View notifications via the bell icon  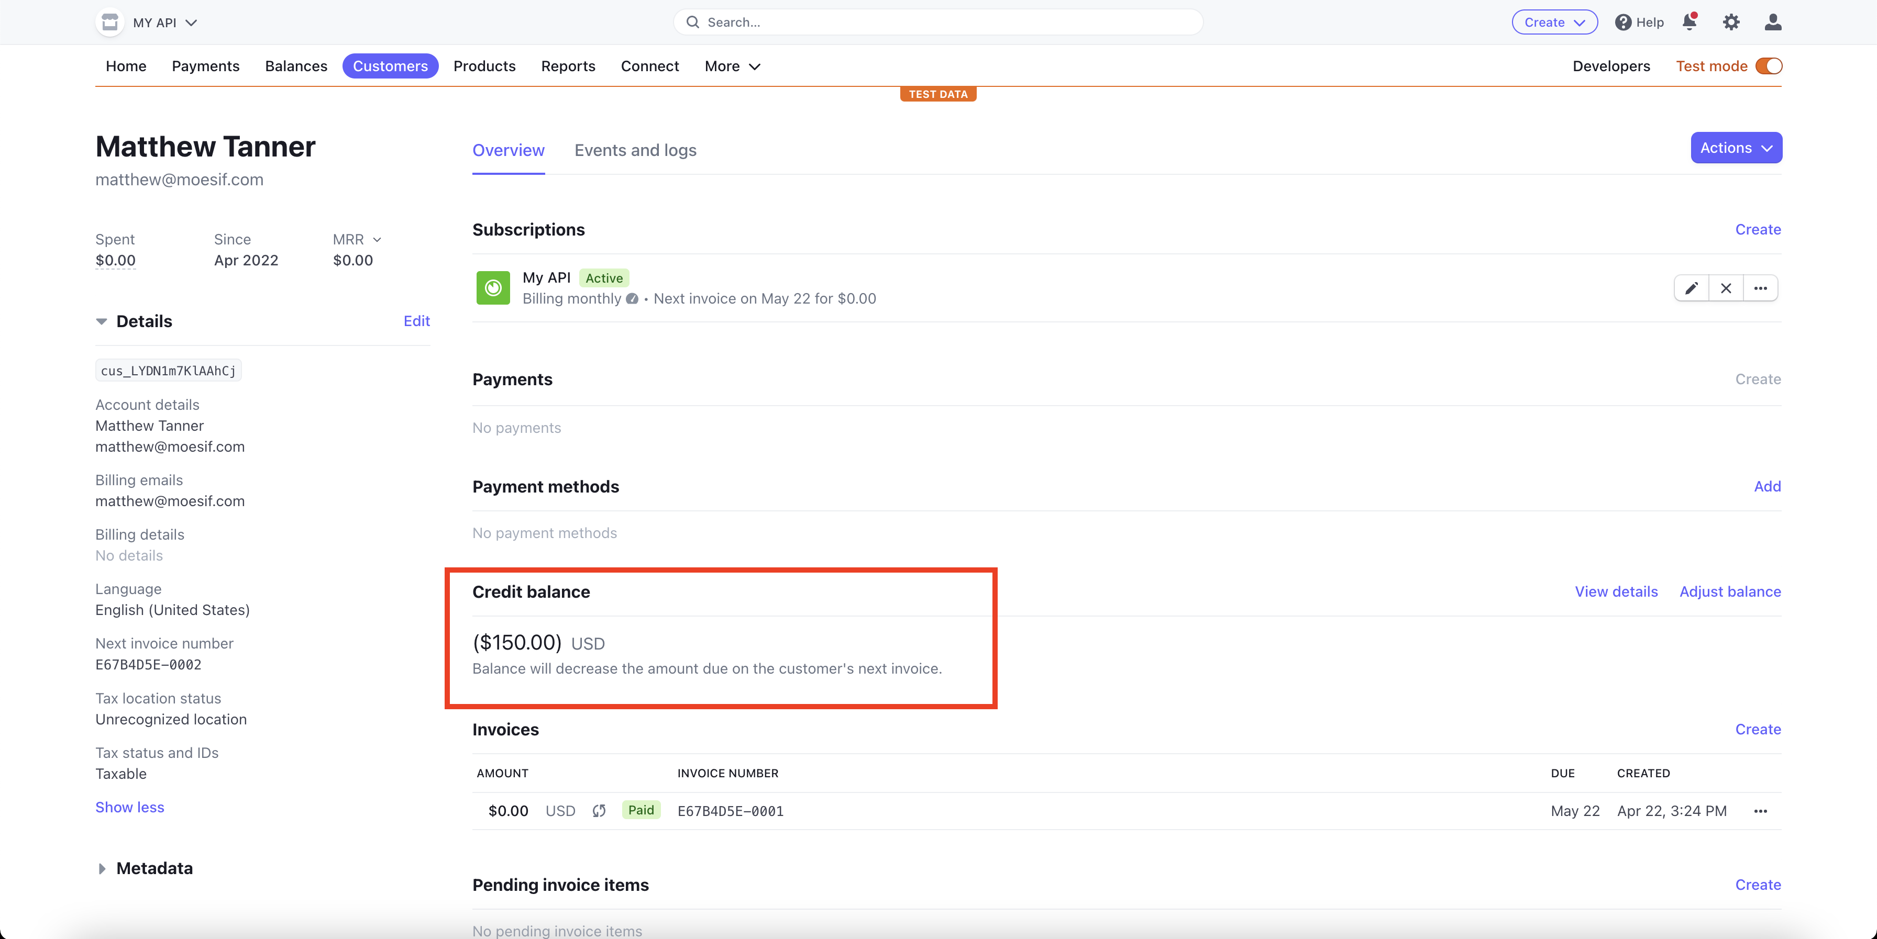point(1689,22)
